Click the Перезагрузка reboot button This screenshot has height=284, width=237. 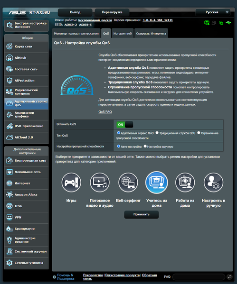112,12
